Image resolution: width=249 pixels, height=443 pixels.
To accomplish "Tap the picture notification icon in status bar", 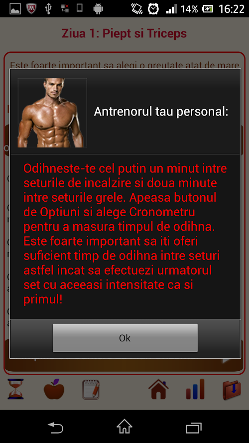I will pyautogui.click(x=15, y=9).
